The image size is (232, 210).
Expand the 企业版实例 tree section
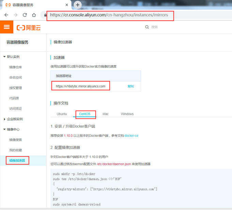4,119
